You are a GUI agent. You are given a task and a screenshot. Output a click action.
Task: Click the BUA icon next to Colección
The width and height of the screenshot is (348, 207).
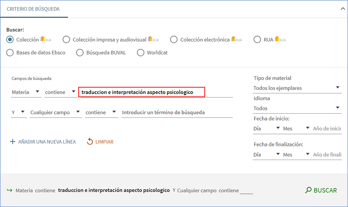click(46, 39)
